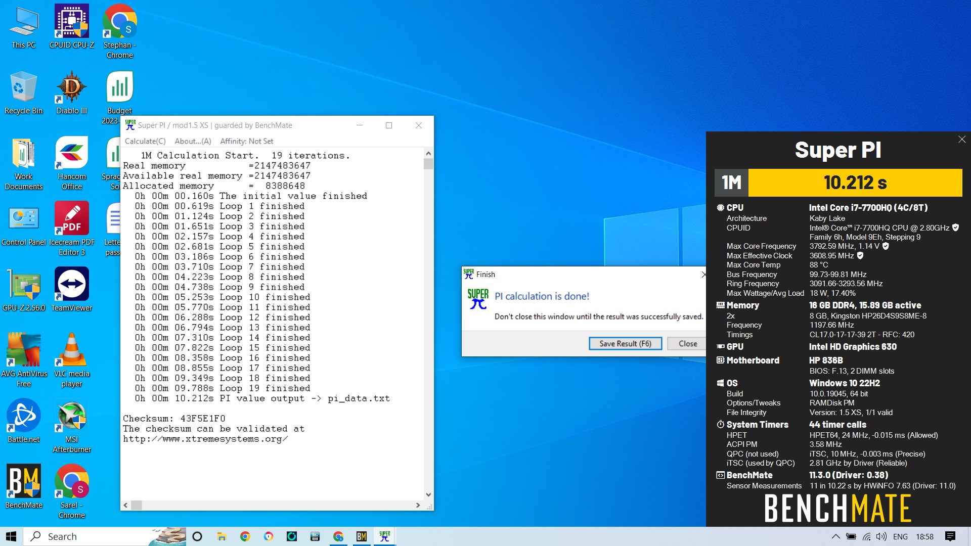
Task: Open the Battle.net desktop shortcut
Action: point(24,422)
